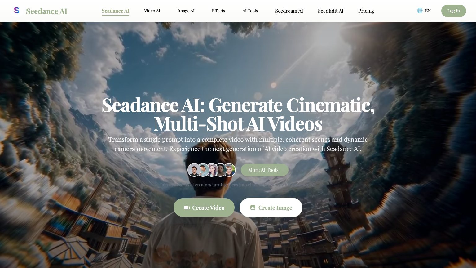View the Pricing page
Image resolution: width=476 pixels, height=268 pixels.
pos(366,11)
